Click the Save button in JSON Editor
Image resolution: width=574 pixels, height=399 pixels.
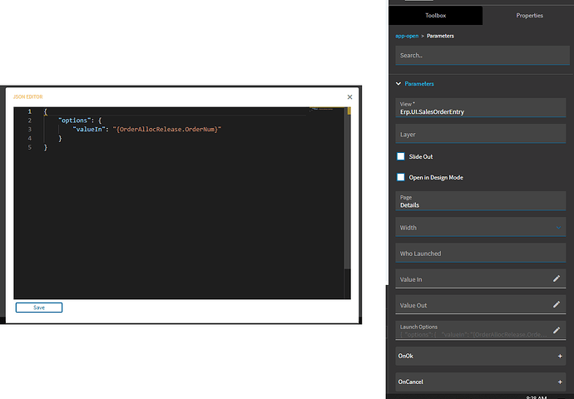pos(39,308)
